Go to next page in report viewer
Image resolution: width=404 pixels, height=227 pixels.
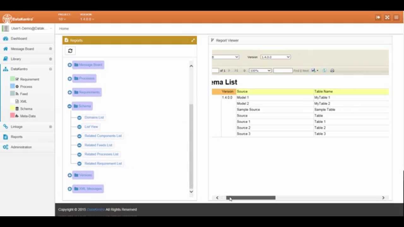(x=229, y=71)
